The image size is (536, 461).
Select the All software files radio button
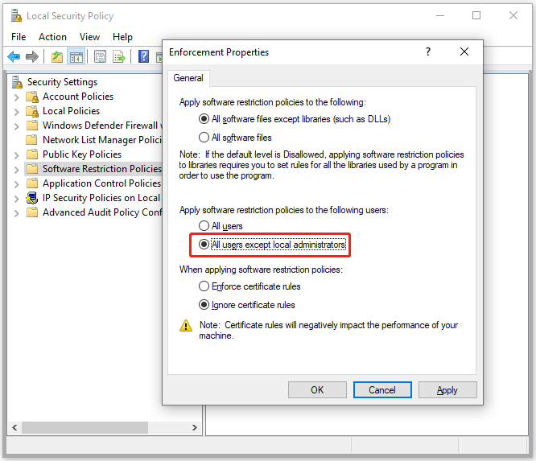[204, 138]
